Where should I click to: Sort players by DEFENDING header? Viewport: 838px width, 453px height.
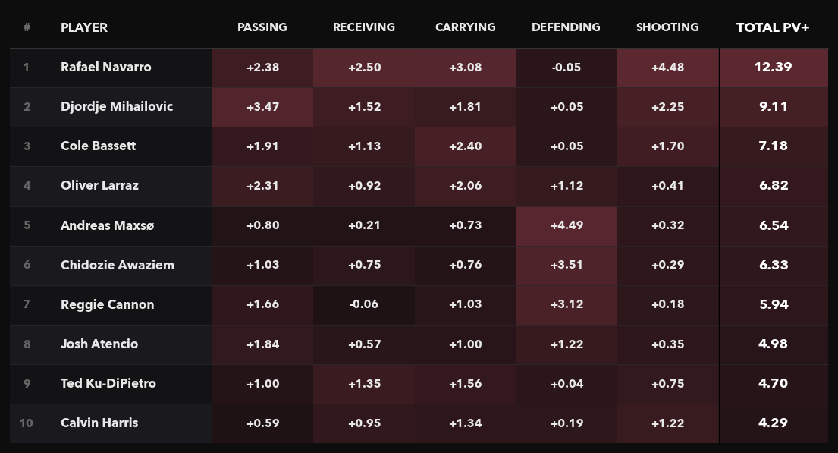[566, 27]
